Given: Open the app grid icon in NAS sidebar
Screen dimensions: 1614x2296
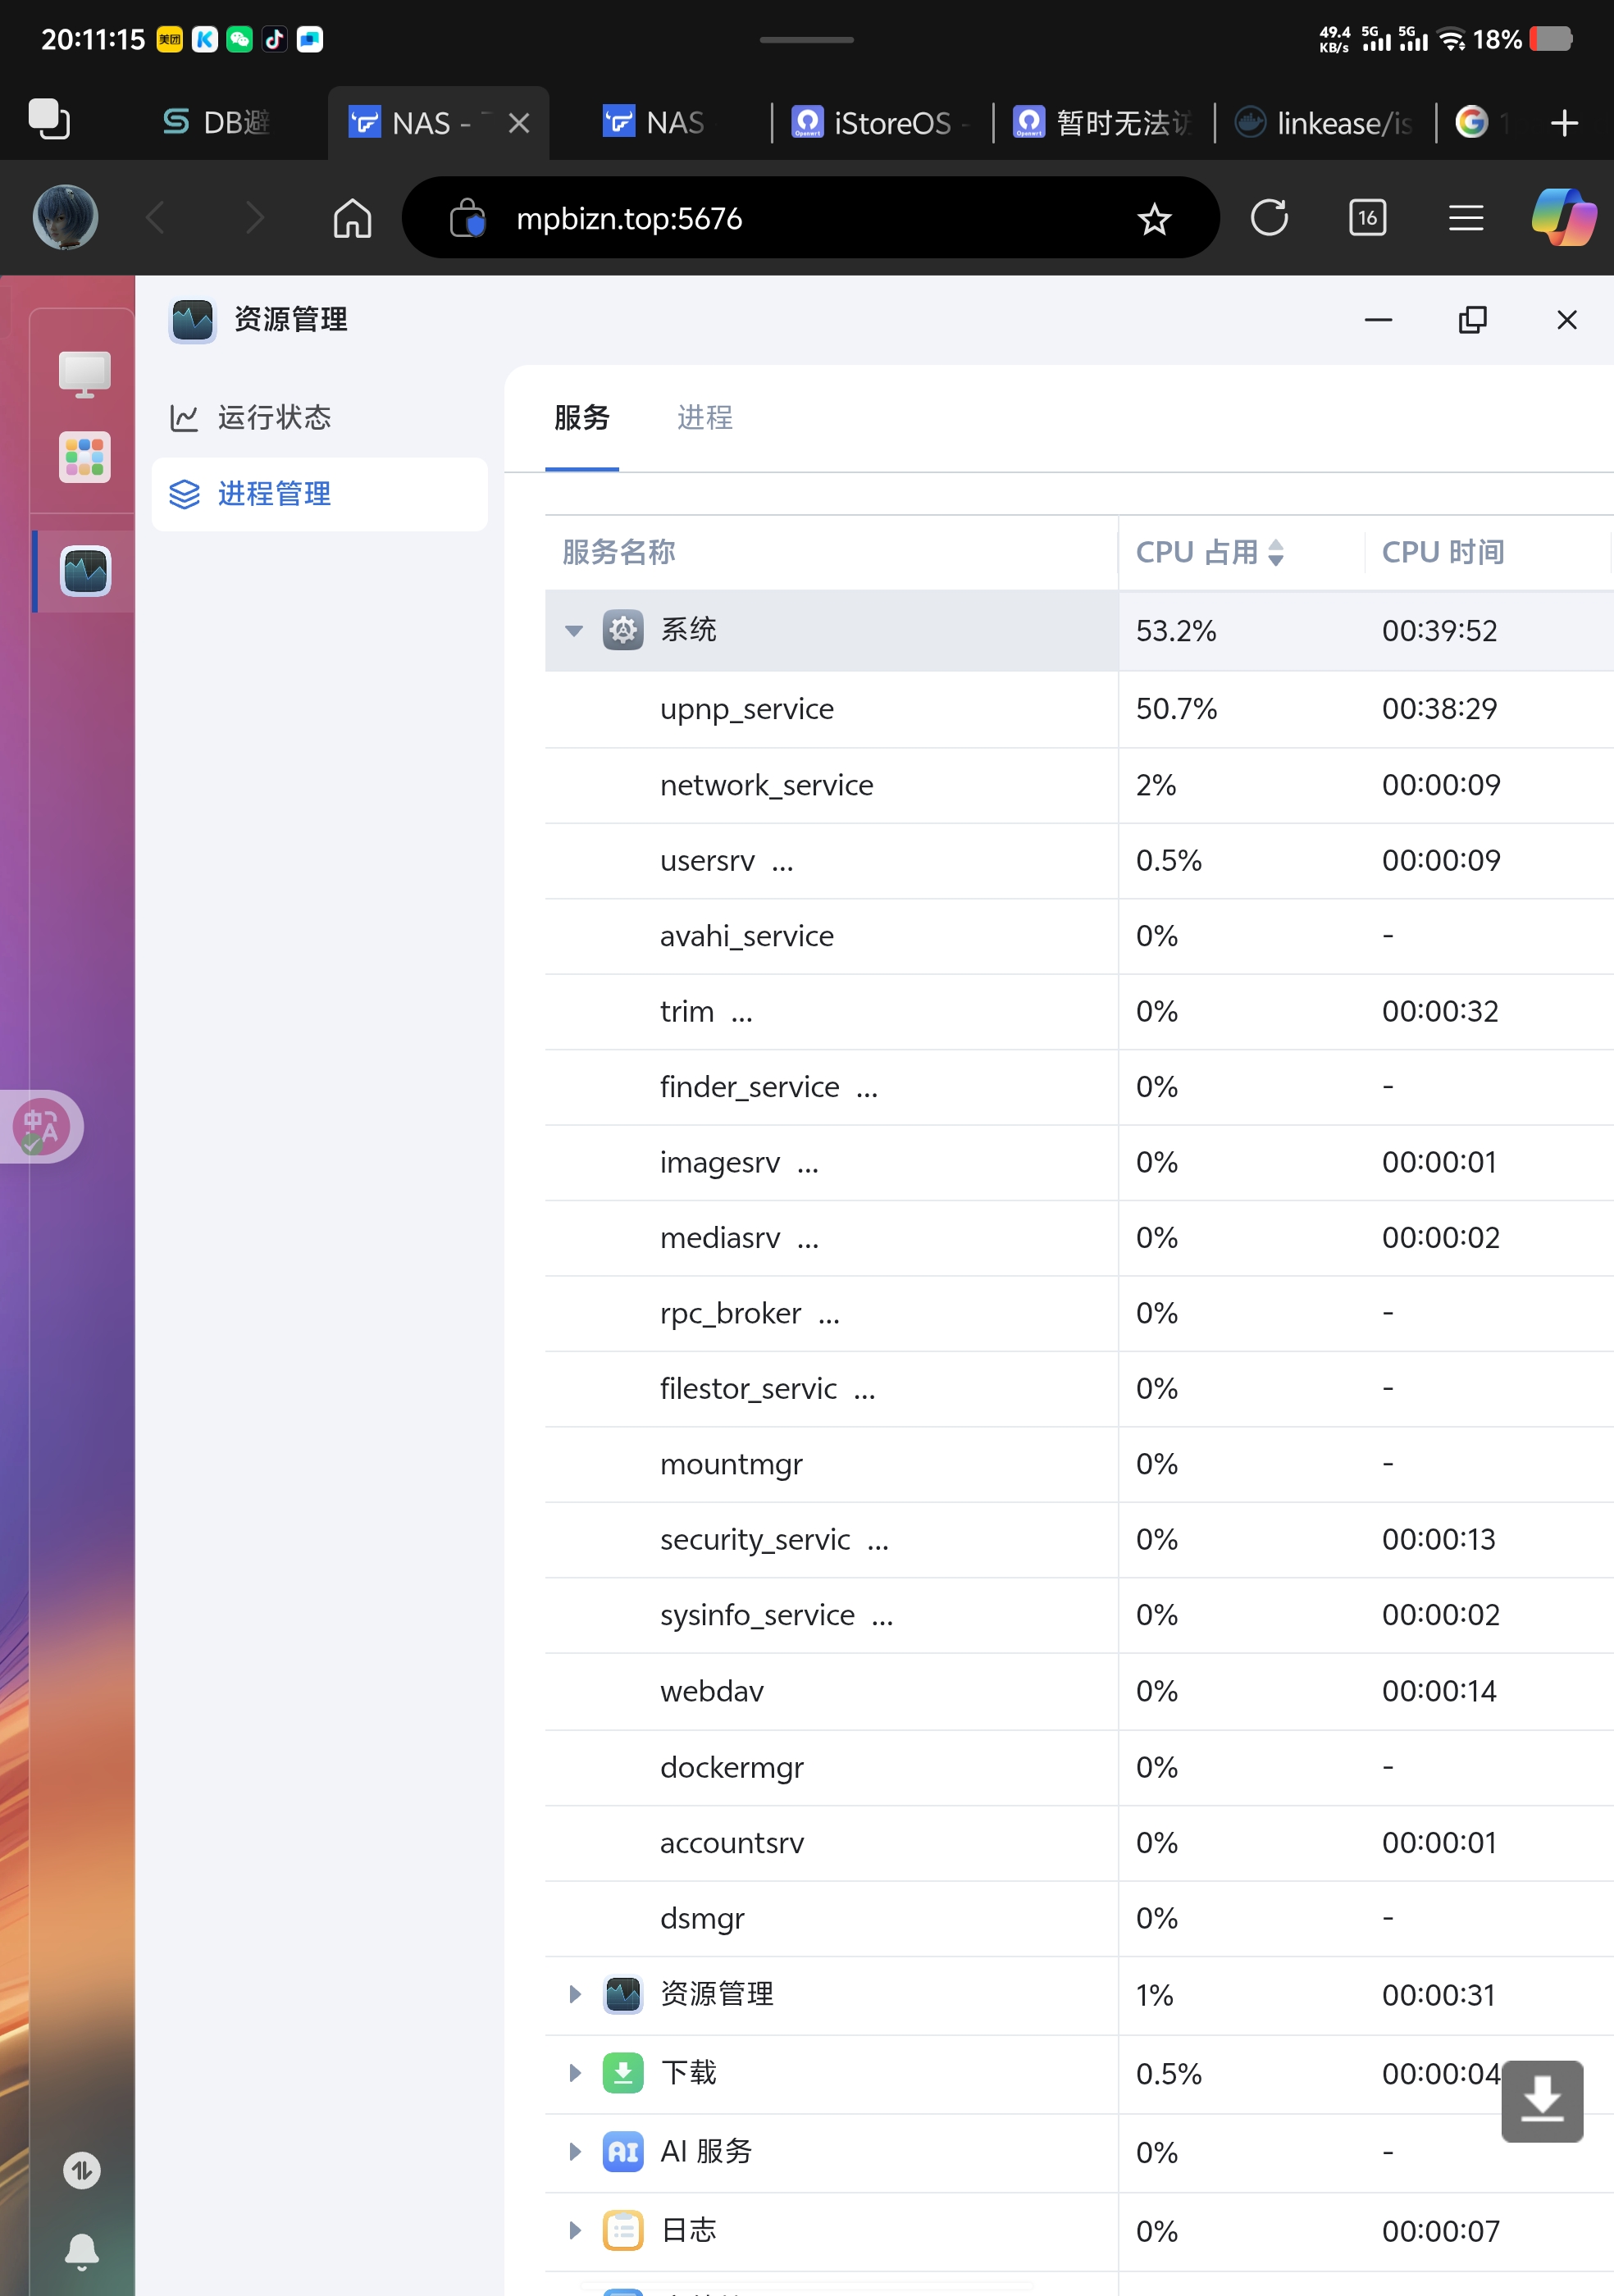Looking at the screenshot, I should [84, 457].
